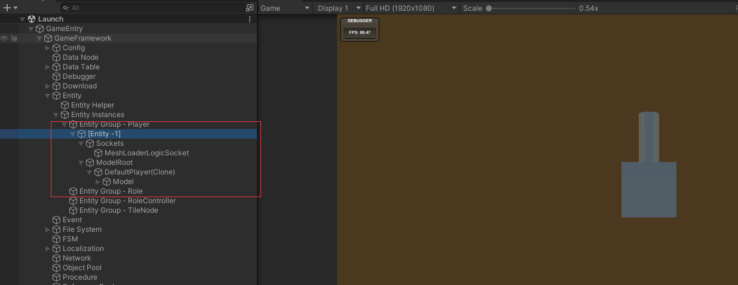Open the Launch scene three-dot options menu
The width and height of the screenshot is (738, 285).
click(x=250, y=19)
